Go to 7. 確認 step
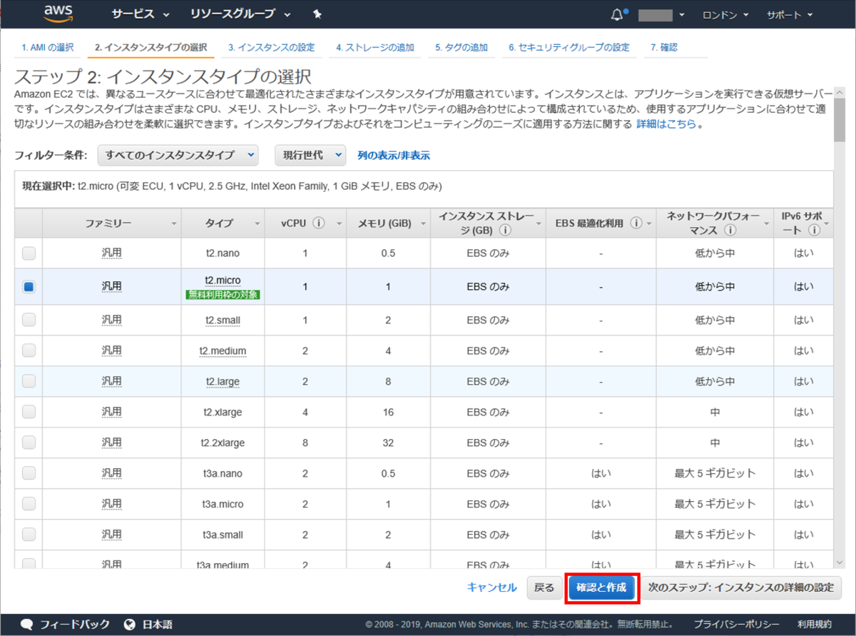The height and width of the screenshot is (636, 856). [x=664, y=48]
